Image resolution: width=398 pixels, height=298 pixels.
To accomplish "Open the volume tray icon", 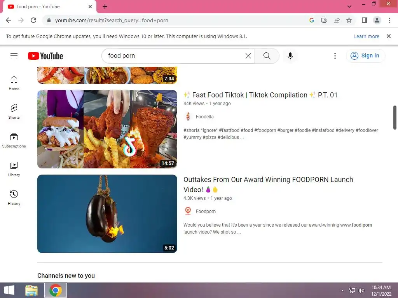I will (x=361, y=290).
